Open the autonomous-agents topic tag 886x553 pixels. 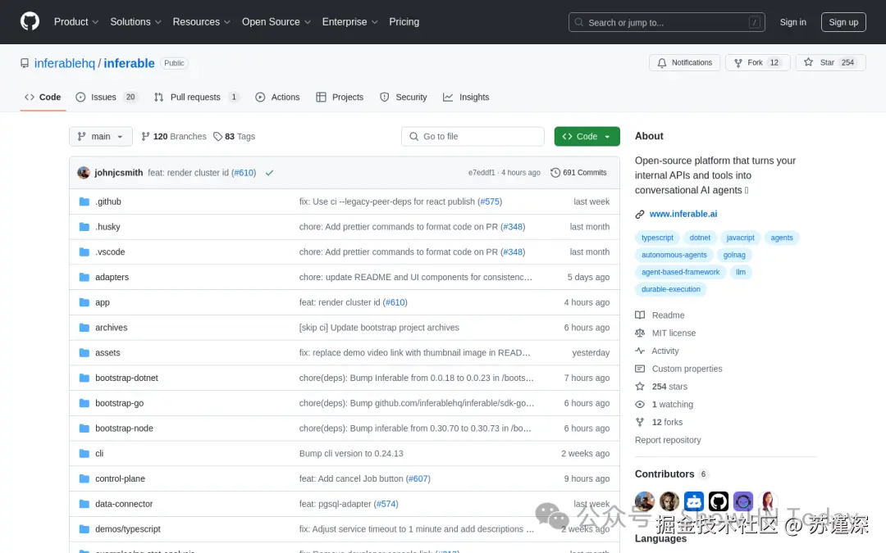click(x=674, y=255)
